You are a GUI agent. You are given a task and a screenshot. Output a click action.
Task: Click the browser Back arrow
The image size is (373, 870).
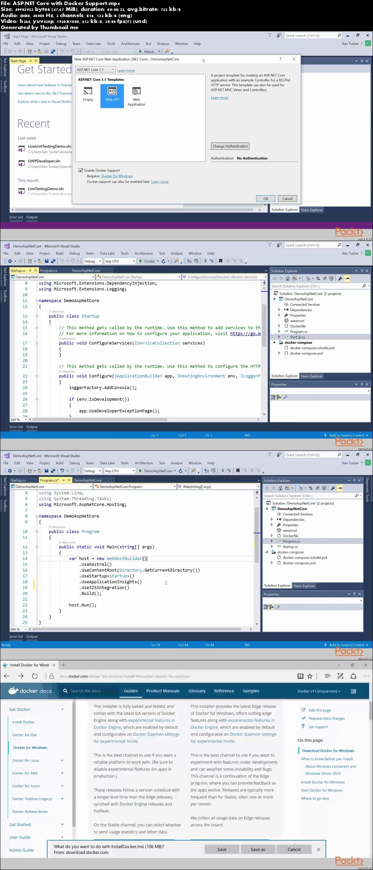click(x=7, y=676)
